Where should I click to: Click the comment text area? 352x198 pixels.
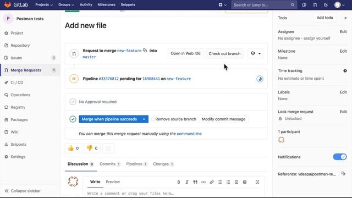[x=174, y=193]
